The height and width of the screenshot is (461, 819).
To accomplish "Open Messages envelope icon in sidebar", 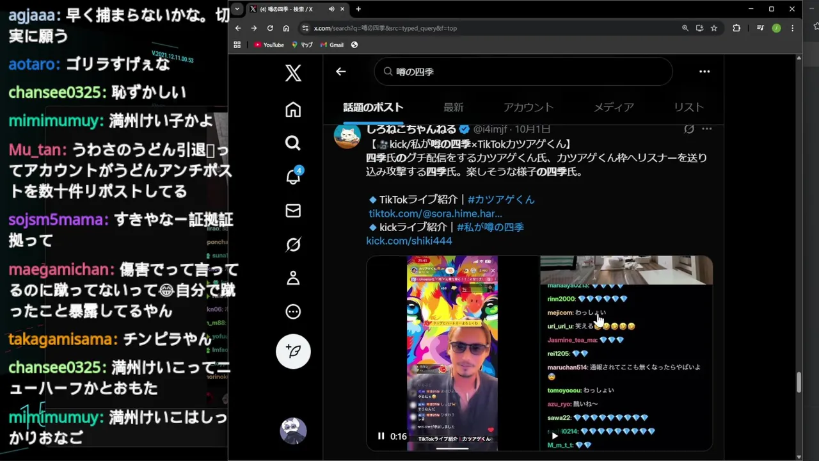I will click(293, 211).
